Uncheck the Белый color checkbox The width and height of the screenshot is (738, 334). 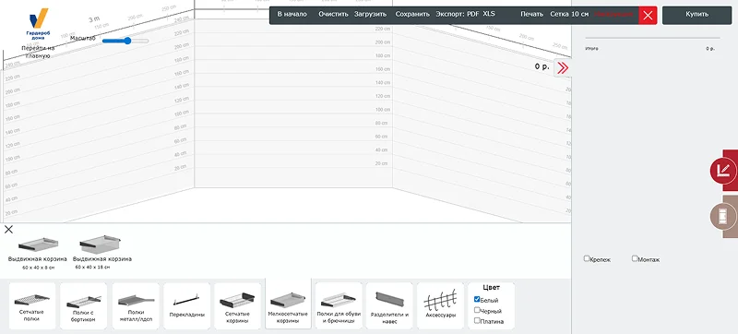pos(477,299)
